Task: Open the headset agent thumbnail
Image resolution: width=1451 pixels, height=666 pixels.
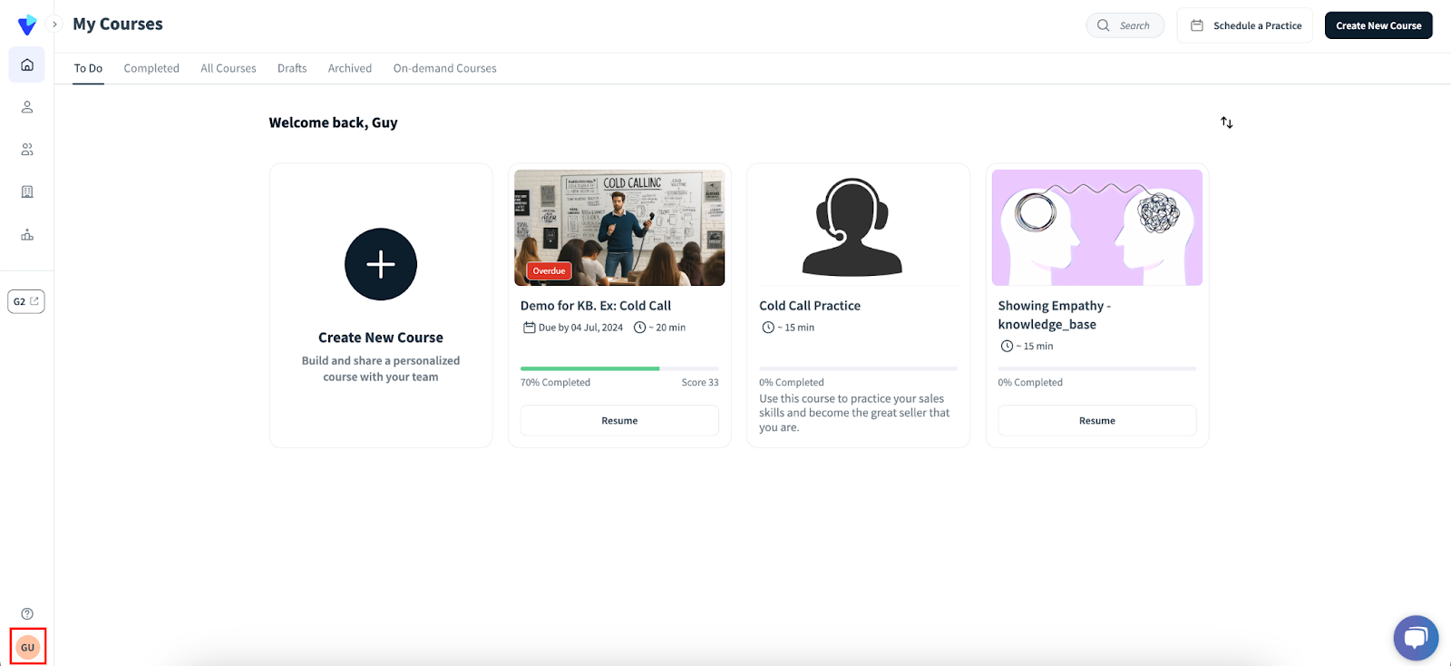Action: click(x=852, y=228)
